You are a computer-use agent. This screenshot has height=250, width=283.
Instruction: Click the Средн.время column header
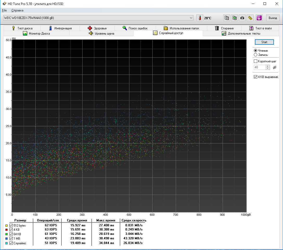[x=77, y=220]
